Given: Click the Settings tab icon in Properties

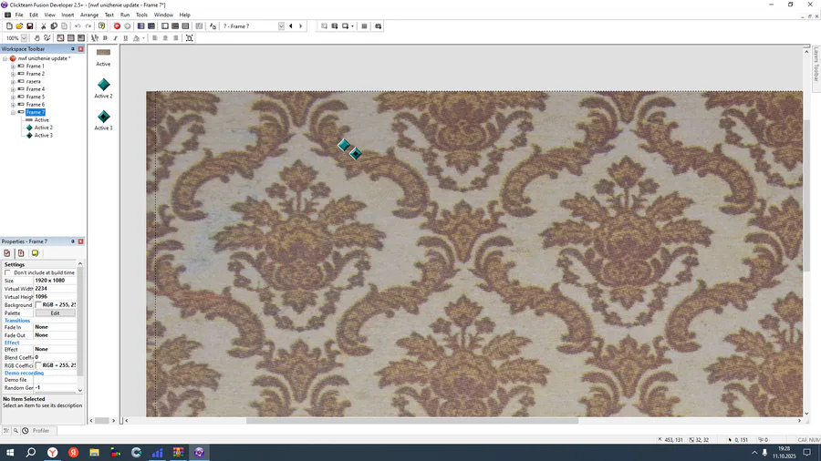Looking at the screenshot, I should pyautogui.click(x=7, y=253).
